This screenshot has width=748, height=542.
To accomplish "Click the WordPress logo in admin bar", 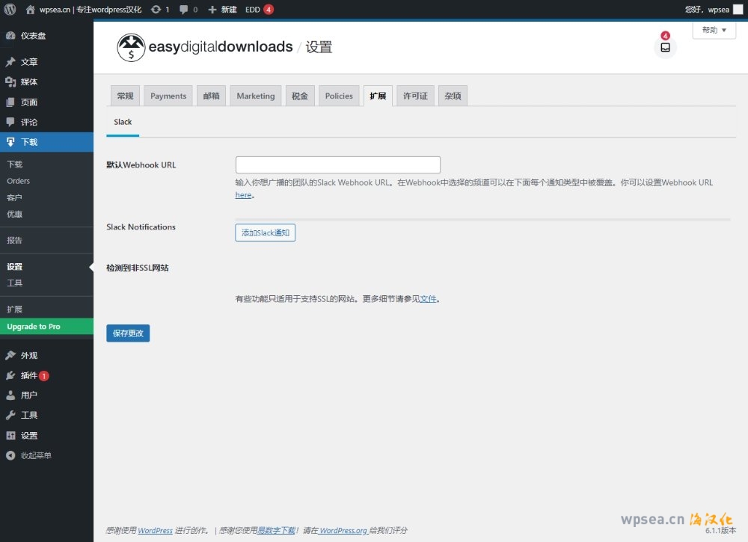I will (x=10, y=10).
